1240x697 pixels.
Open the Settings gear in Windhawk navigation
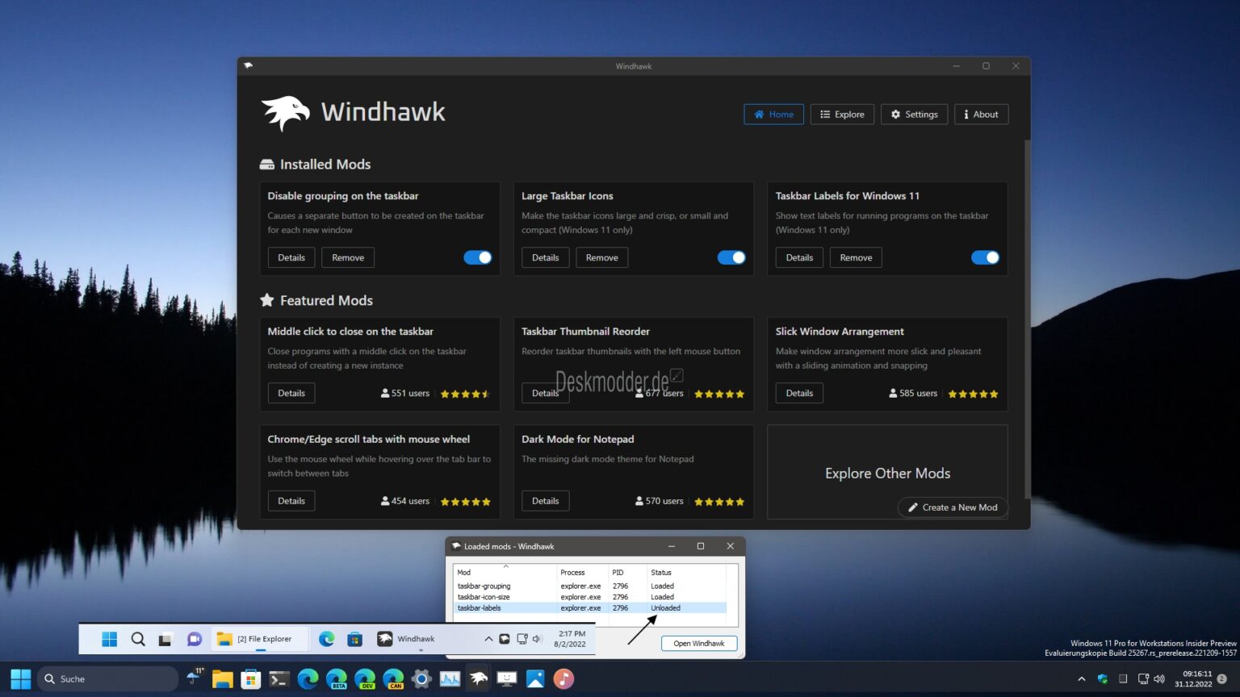[x=895, y=114]
